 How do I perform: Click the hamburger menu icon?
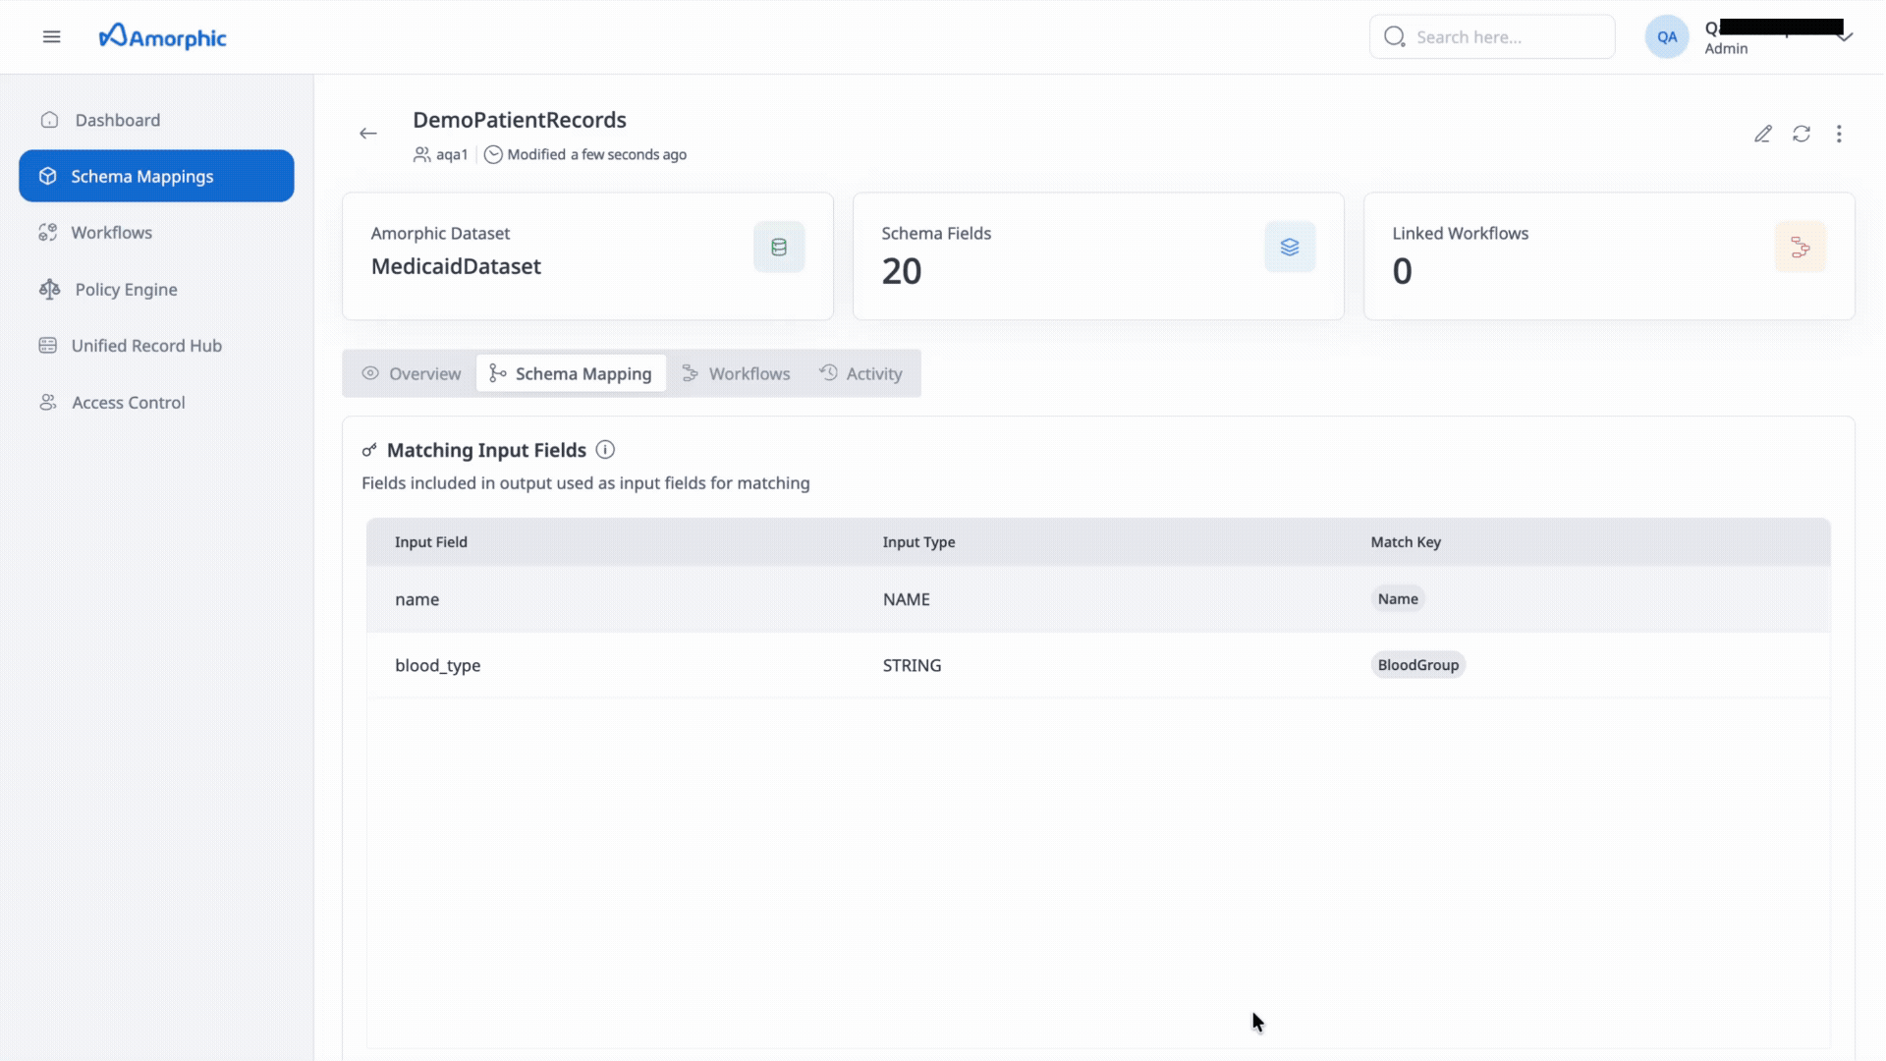click(x=52, y=37)
